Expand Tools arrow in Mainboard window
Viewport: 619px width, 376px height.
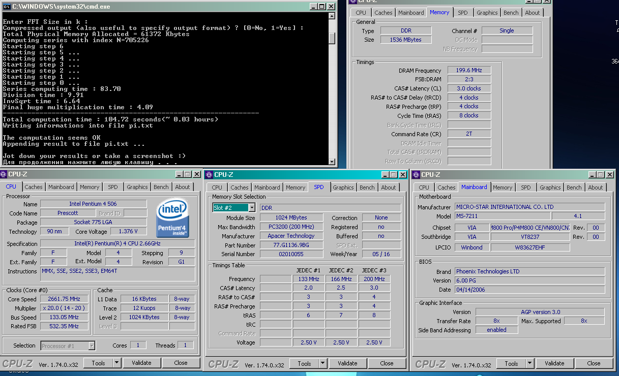[x=529, y=363]
